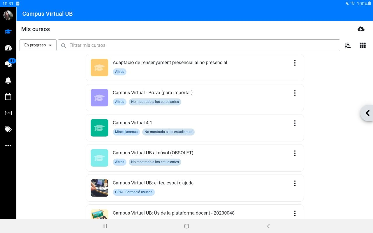Open the site news icon

coord(8,113)
